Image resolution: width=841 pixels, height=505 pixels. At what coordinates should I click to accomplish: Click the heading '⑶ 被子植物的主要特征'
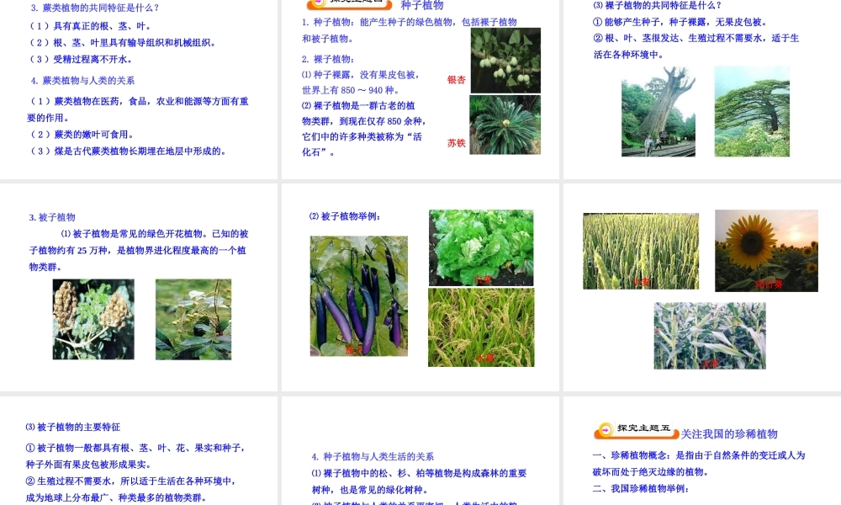tap(73, 428)
